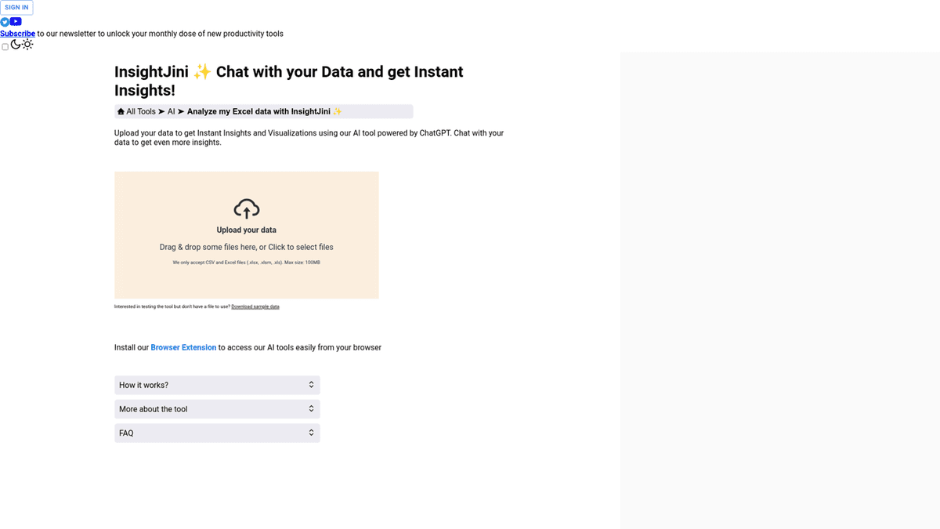The image size is (940, 529).
Task: Click the drag and drop files text
Action: click(x=246, y=247)
